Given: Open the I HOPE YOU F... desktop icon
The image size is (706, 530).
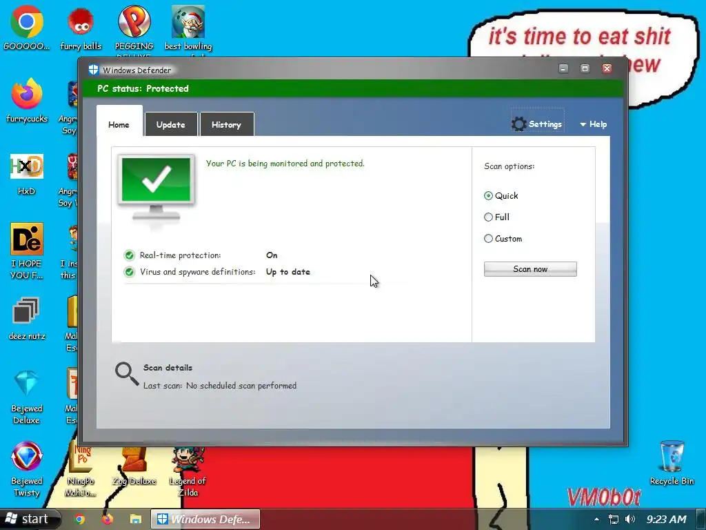Looking at the screenshot, I should click(x=27, y=251).
